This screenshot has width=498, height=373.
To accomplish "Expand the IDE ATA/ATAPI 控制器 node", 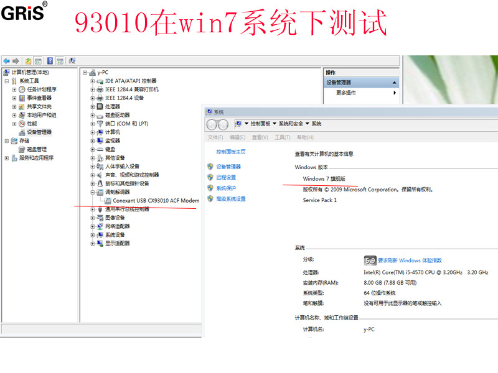I will pos(92,81).
